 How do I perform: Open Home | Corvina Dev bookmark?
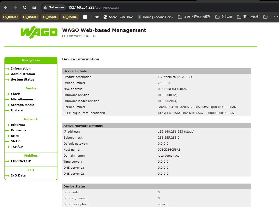[155, 17]
